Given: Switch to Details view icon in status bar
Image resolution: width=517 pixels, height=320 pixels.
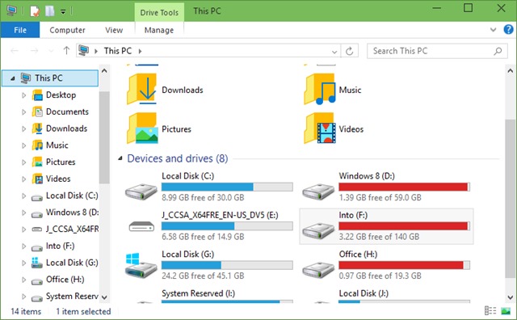Looking at the screenshot, I should tap(490, 311).
